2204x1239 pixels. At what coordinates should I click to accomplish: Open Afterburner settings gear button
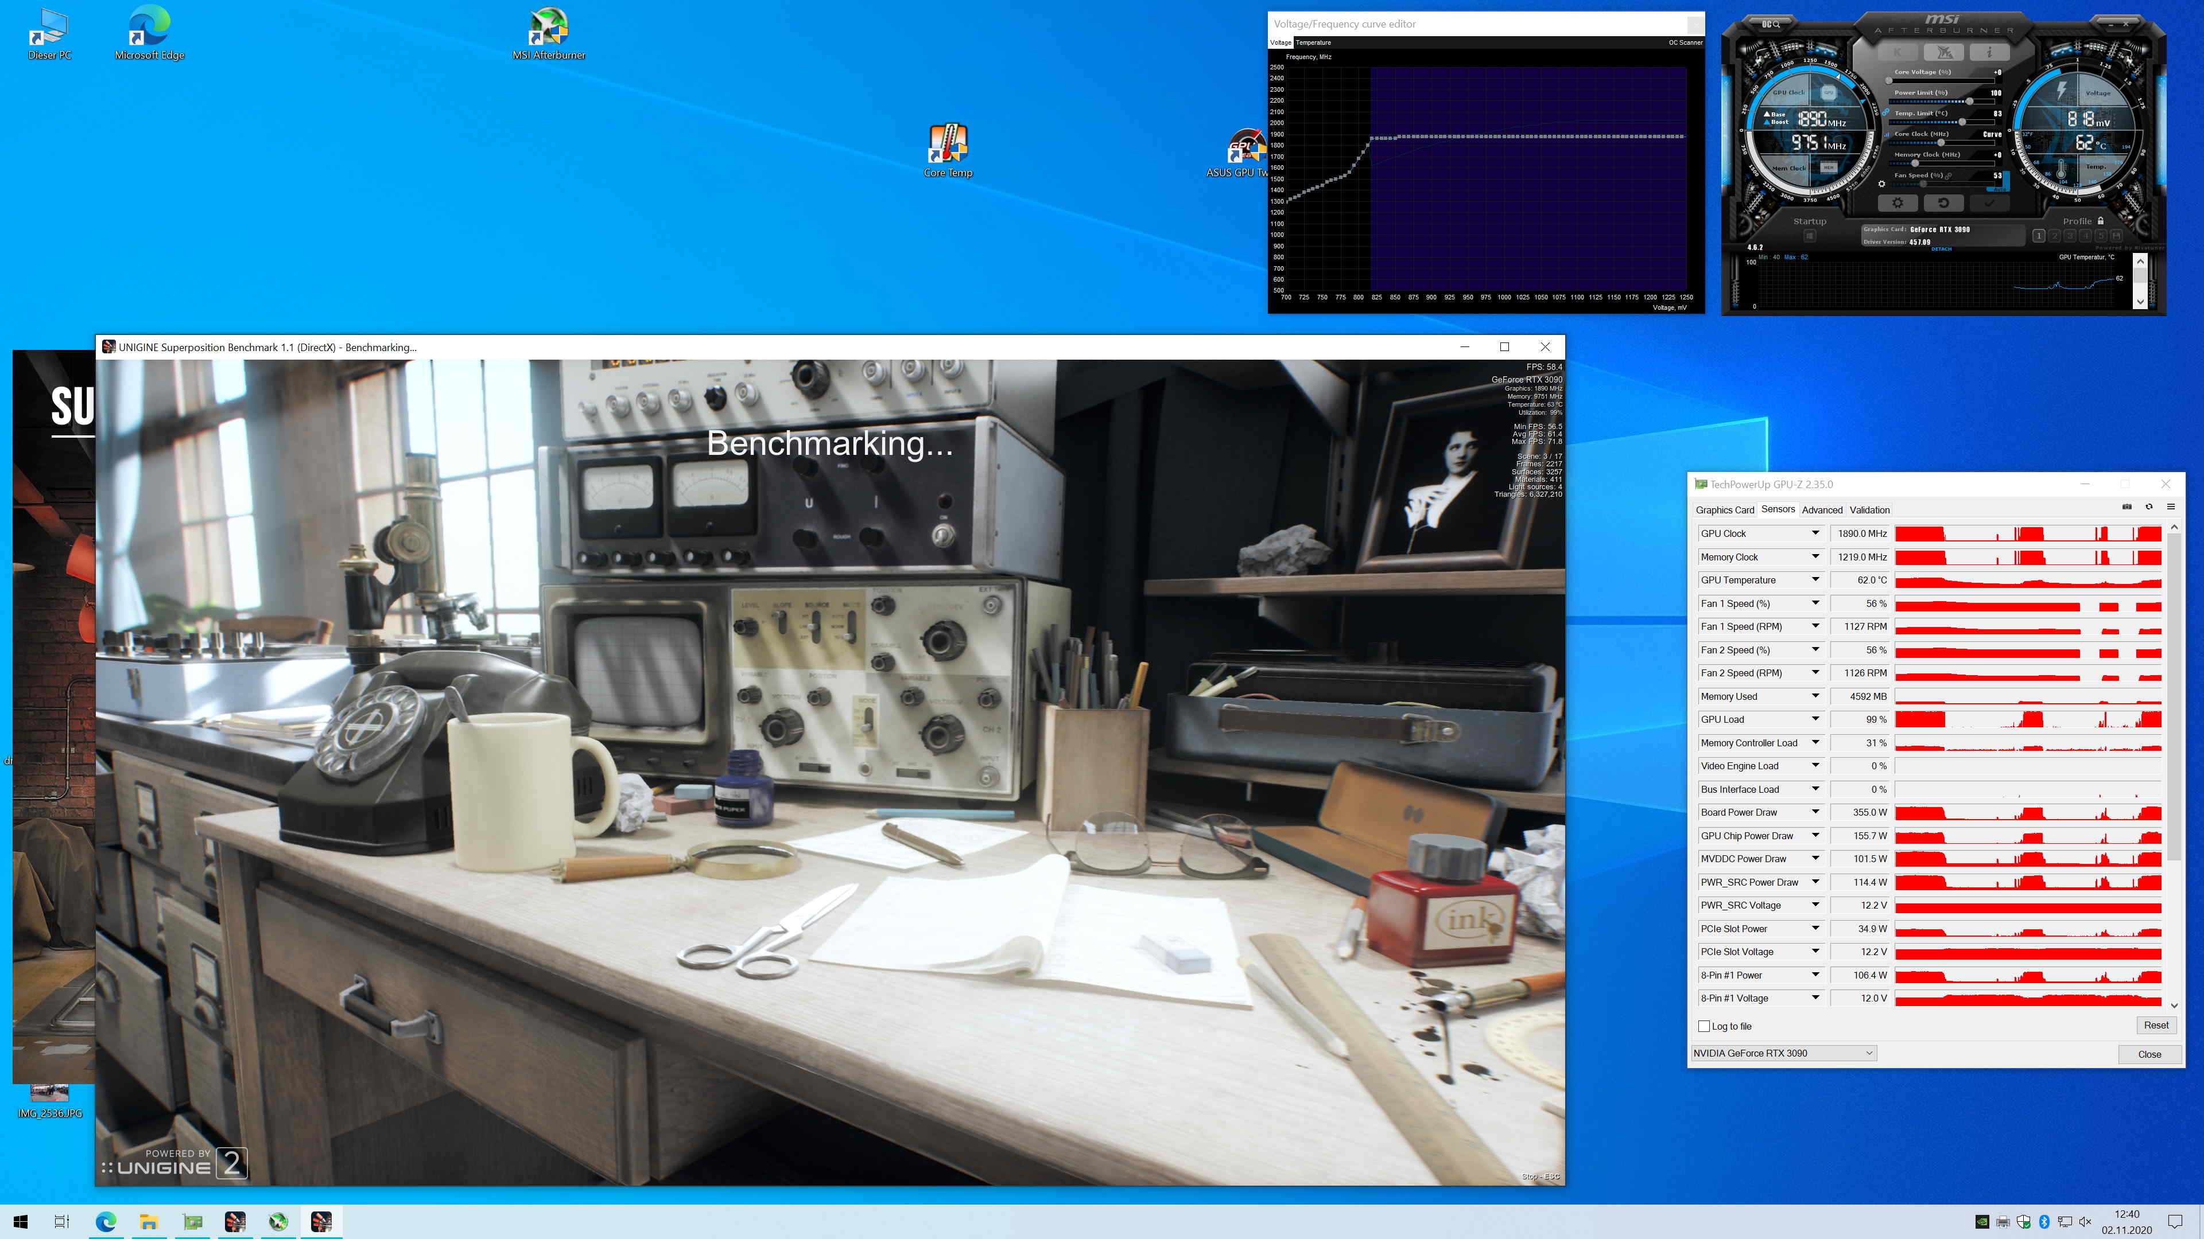[1897, 204]
